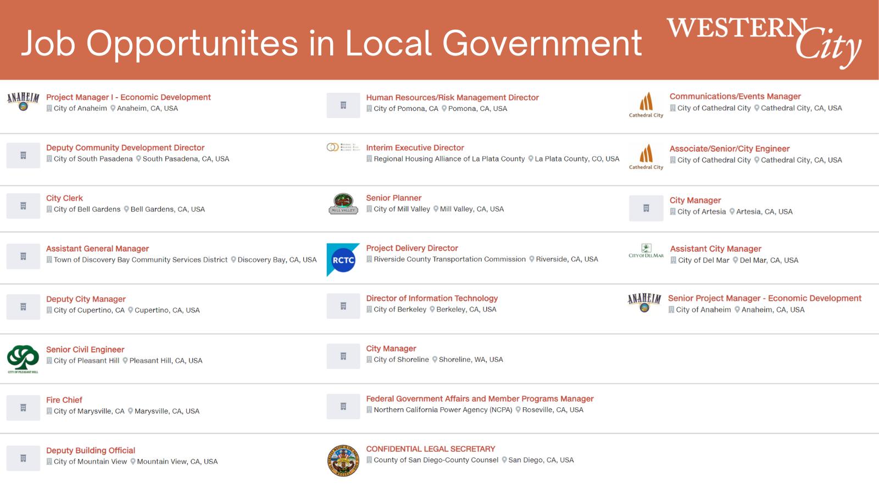Open the Senior Planner job
Screen dimensions: 879x494
[x=394, y=198]
